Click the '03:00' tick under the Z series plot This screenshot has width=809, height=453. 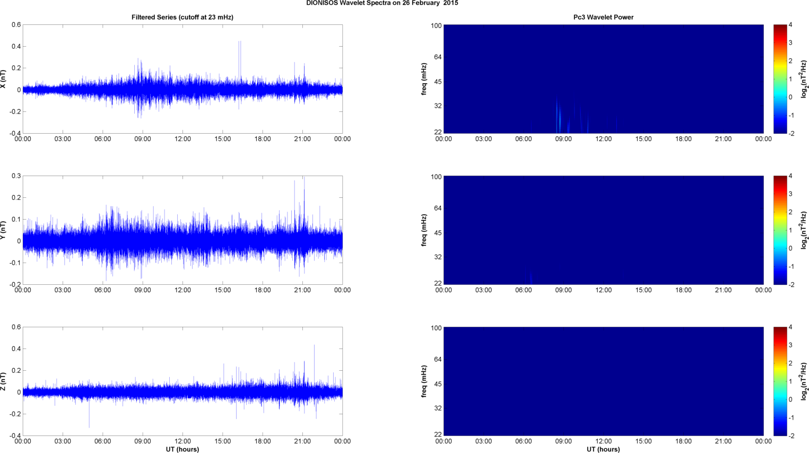pos(63,441)
